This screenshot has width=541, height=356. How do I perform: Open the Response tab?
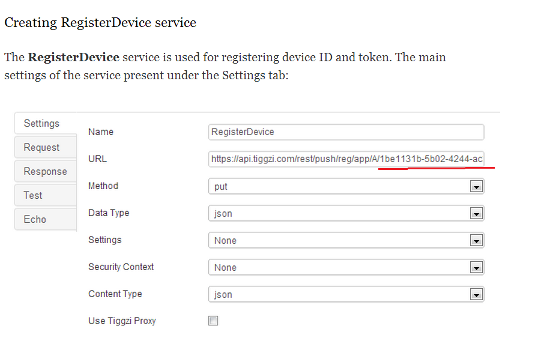[x=45, y=172]
